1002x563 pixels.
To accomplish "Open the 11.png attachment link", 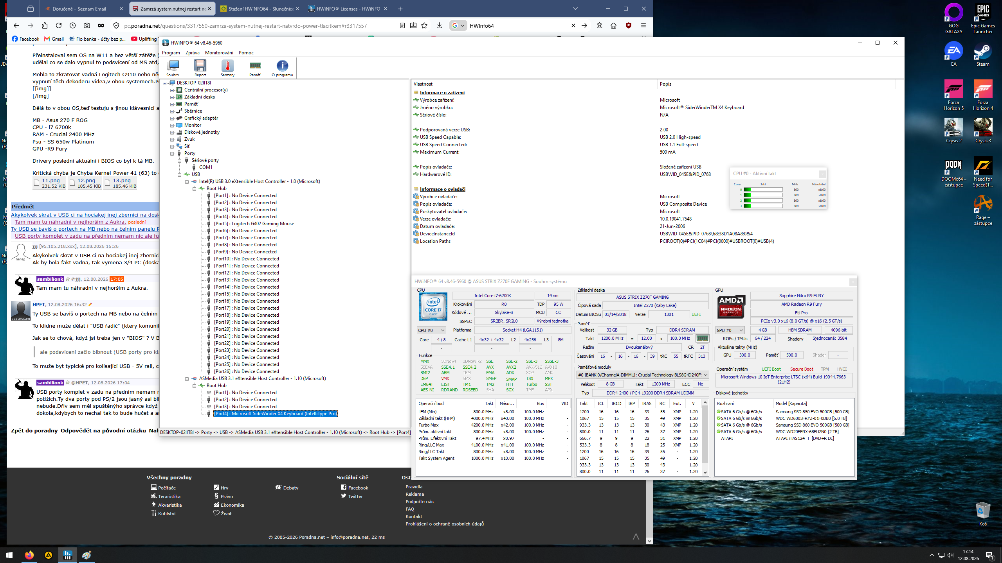I will click(51, 181).
